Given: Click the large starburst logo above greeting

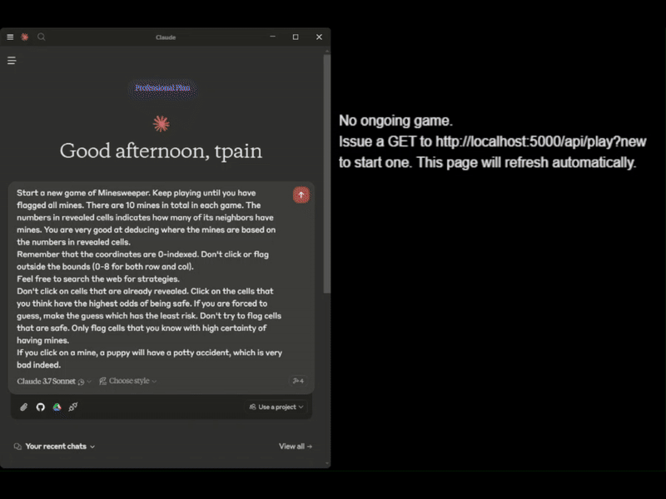Looking at the screenshot, I should pos(161,124).
